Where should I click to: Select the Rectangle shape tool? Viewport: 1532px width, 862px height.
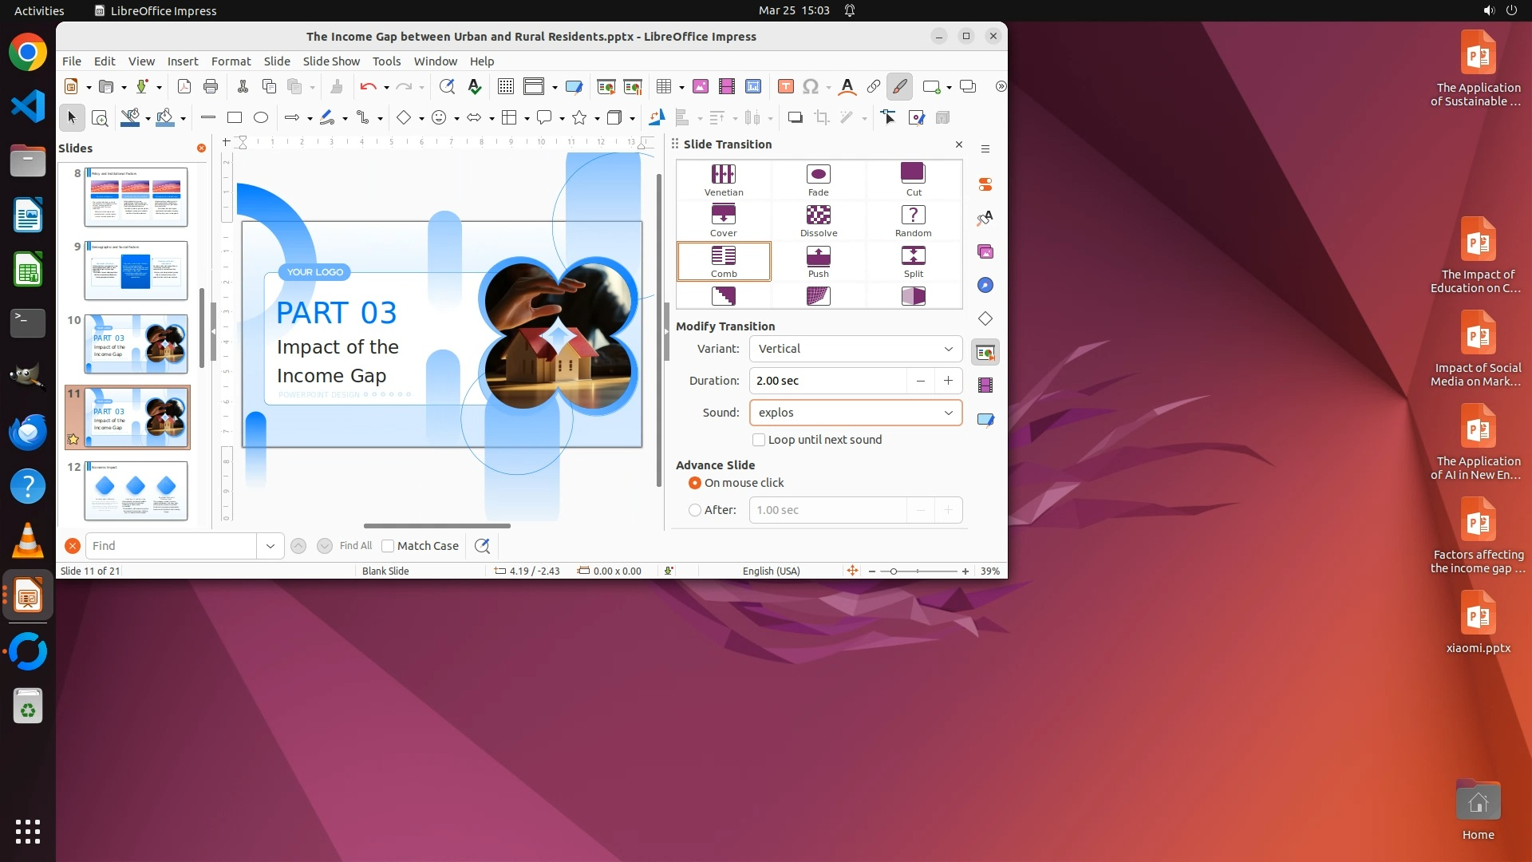(x=234, y=118)
